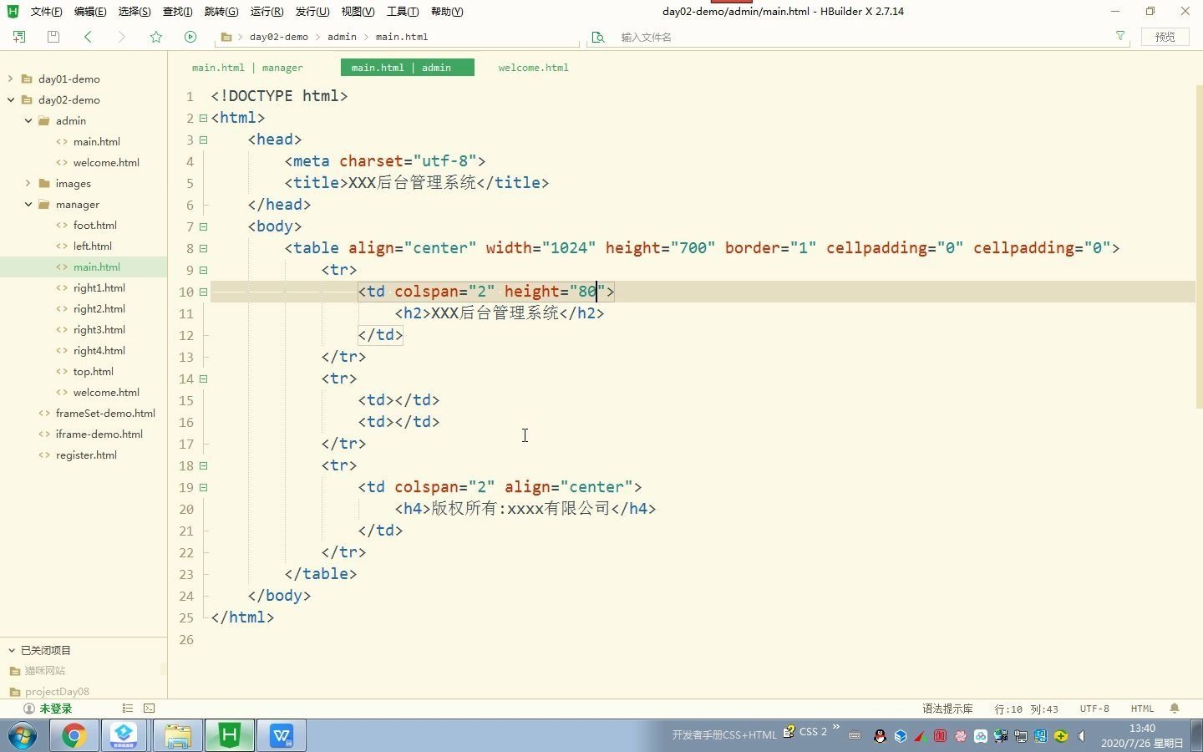Viewport: 1203px width, 752px height.
Task: Click the admin breadcrumb segment
Action: click(342, 37)
